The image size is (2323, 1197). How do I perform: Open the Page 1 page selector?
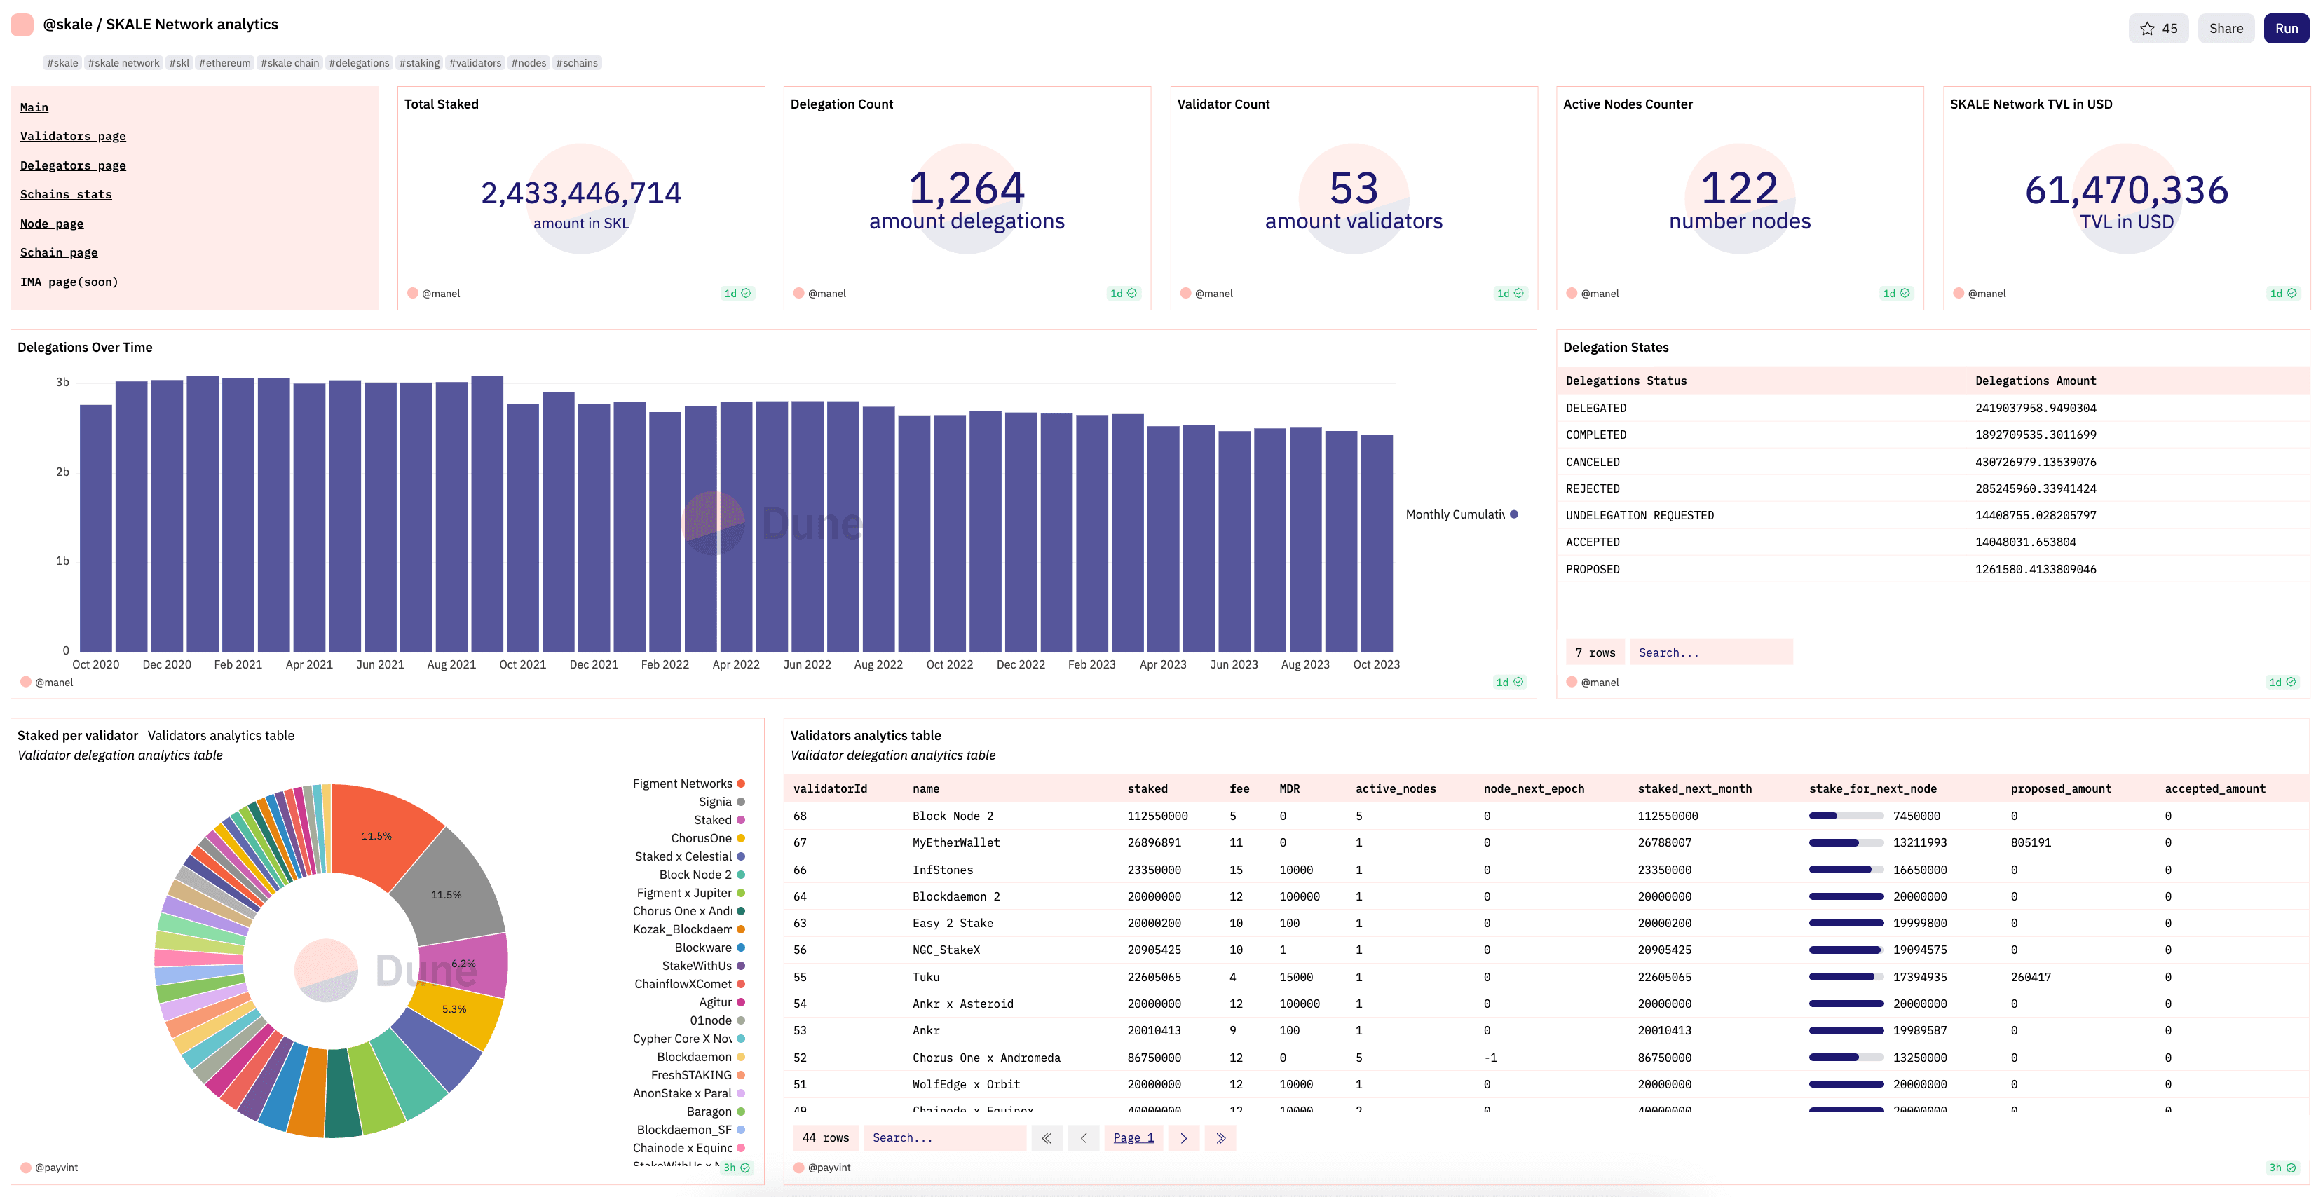click(x=1133, y=1137)
